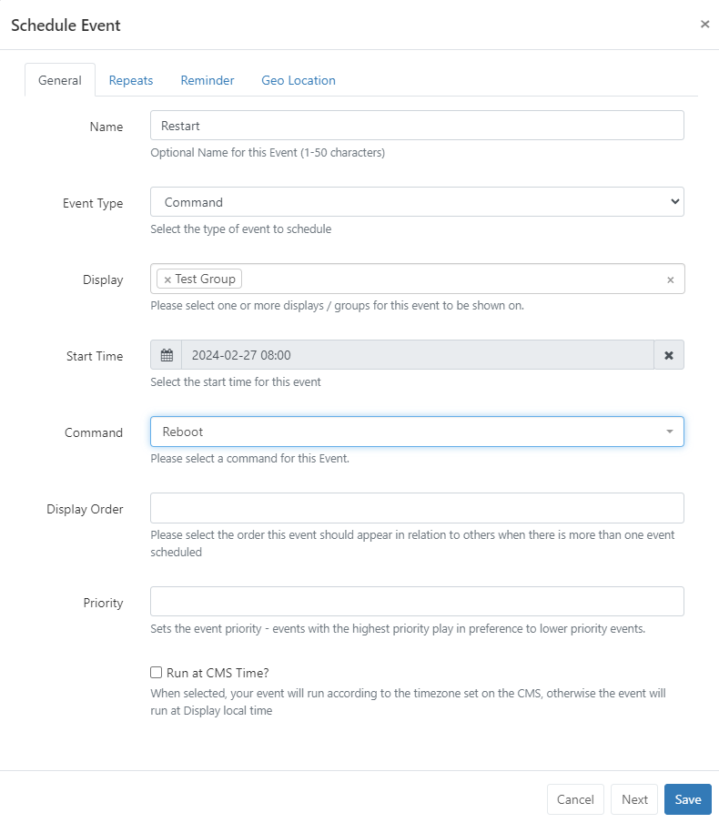
Task: Click the Cancel button
Action: tap(575, 799)
